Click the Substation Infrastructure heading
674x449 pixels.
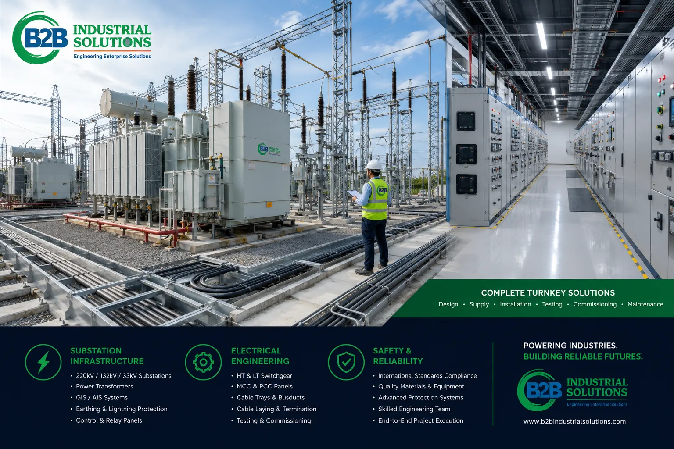(x=107, y=356)
